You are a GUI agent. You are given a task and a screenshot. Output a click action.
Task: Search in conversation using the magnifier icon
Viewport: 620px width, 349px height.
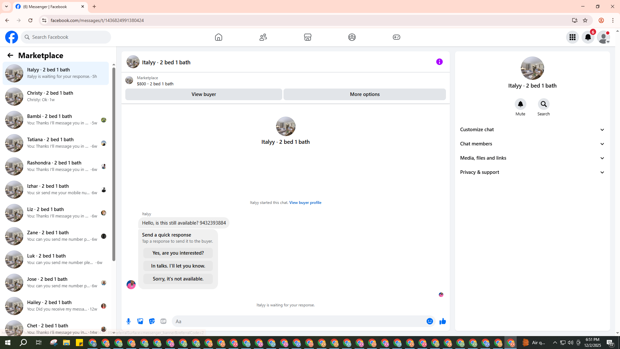coord(543,104)
